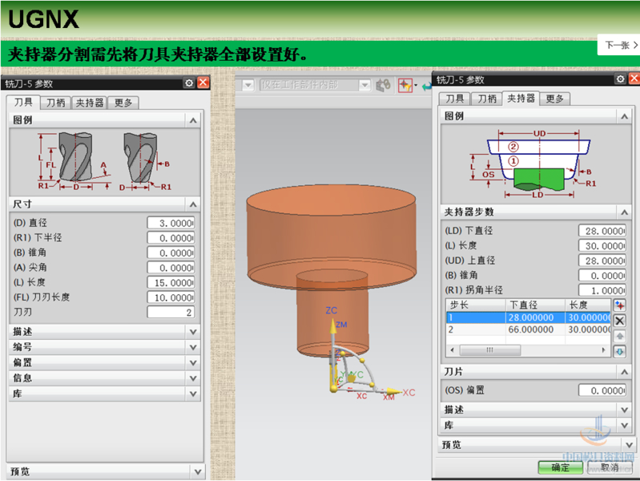This screenshot has width=640, height=481.
Task: Expand left dialog 预览 section
Action: [x=198, y=471]
